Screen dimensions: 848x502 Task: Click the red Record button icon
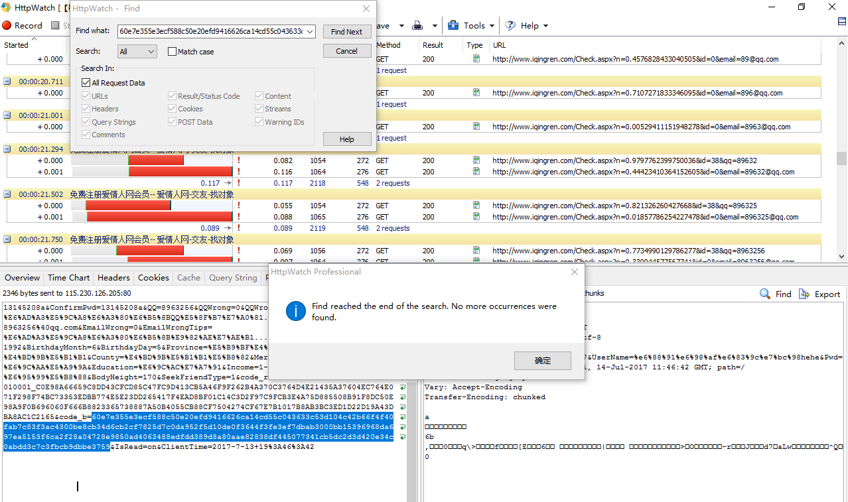[x=7, y=26]
